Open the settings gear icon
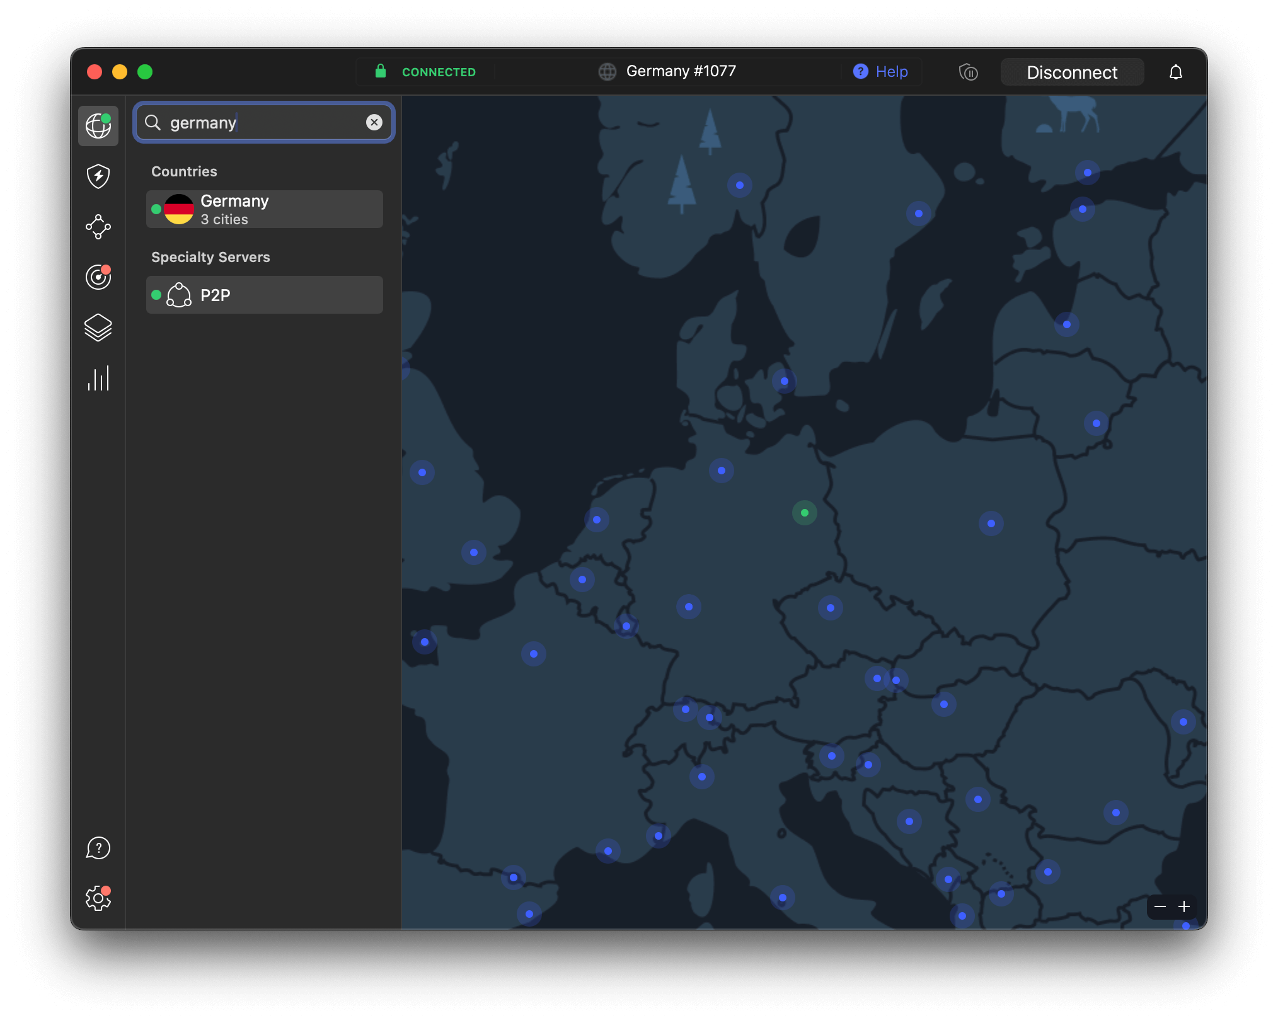This screenshot has height=1023, width=1278. 98,898
